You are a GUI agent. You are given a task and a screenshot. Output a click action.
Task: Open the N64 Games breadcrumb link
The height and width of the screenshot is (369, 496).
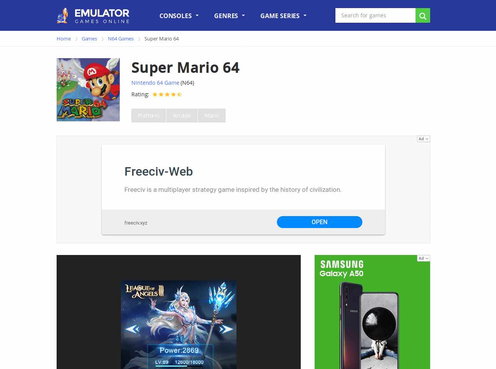point(121,39)
